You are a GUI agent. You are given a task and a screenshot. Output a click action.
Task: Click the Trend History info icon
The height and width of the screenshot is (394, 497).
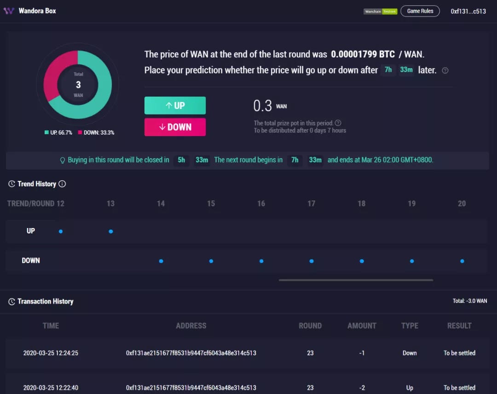click(62, 184)
